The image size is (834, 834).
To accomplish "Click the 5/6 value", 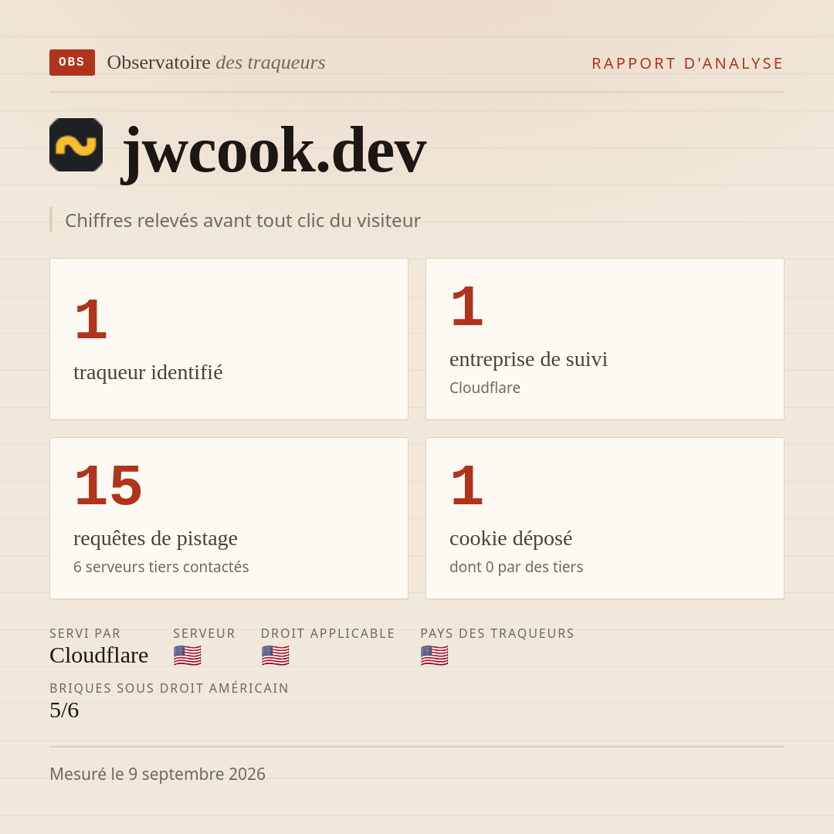I will 64,710.
